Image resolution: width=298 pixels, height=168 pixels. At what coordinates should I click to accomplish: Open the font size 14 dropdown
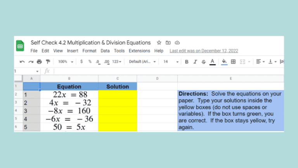(171, 62)
